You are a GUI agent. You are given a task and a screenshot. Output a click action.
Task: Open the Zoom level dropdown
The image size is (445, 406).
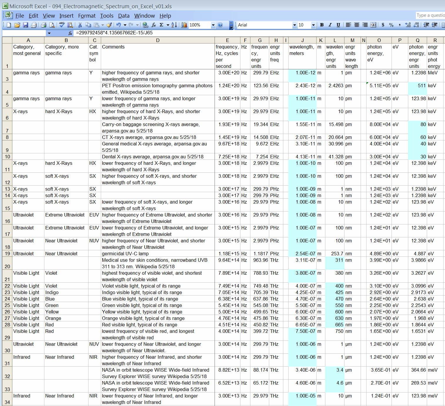[x=214, y=25]
